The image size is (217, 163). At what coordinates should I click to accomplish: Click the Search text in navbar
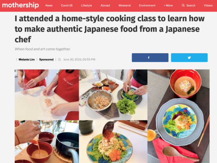pyautogui.click(x=191, y=5)
